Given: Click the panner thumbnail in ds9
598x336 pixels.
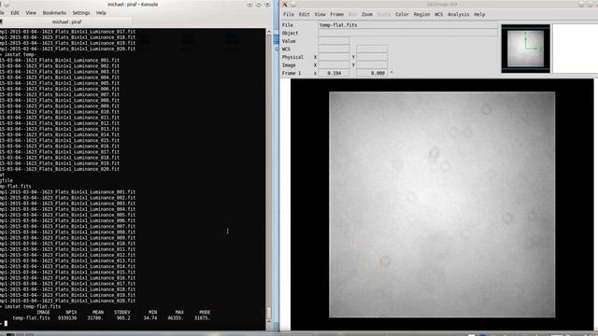Looking at the screenshot, I should (x=525, y=49).
